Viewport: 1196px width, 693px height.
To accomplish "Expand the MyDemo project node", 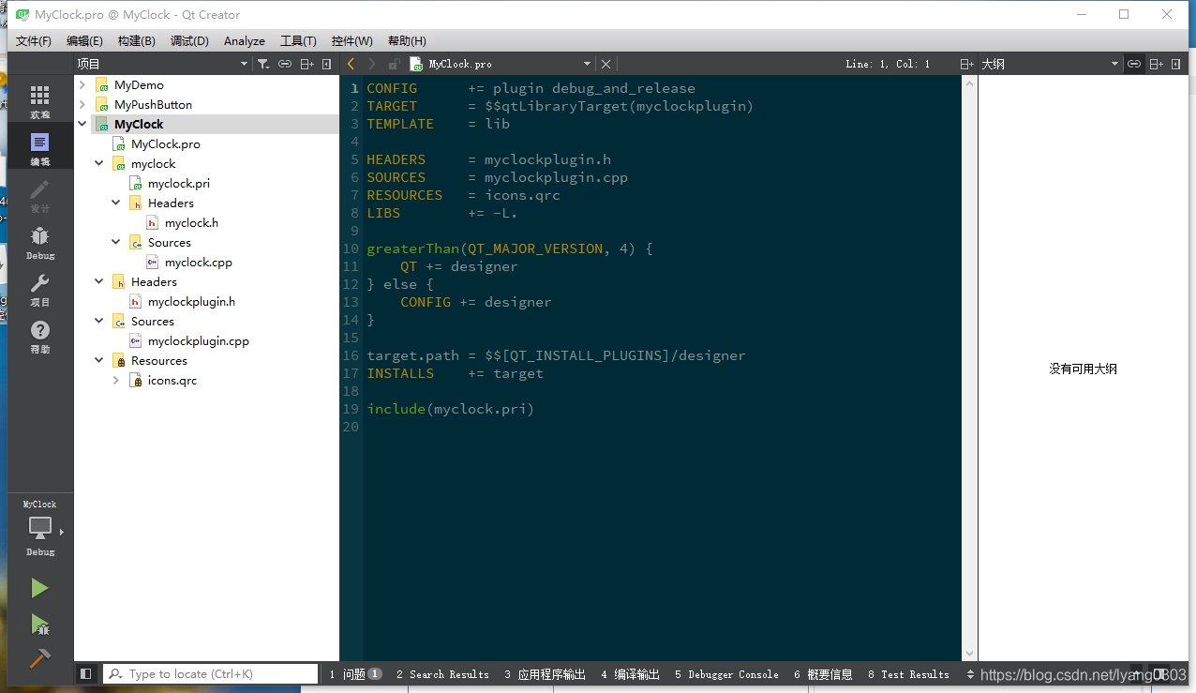I will (82, 84).
